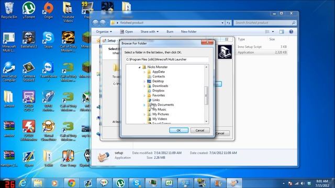The height and width of the screenshot is (188, 335).
Task: Open the view options dropdown arrow
Action: click(x=273, y=31)
